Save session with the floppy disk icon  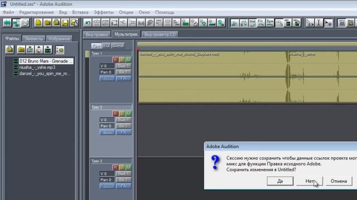click(65, 23)
